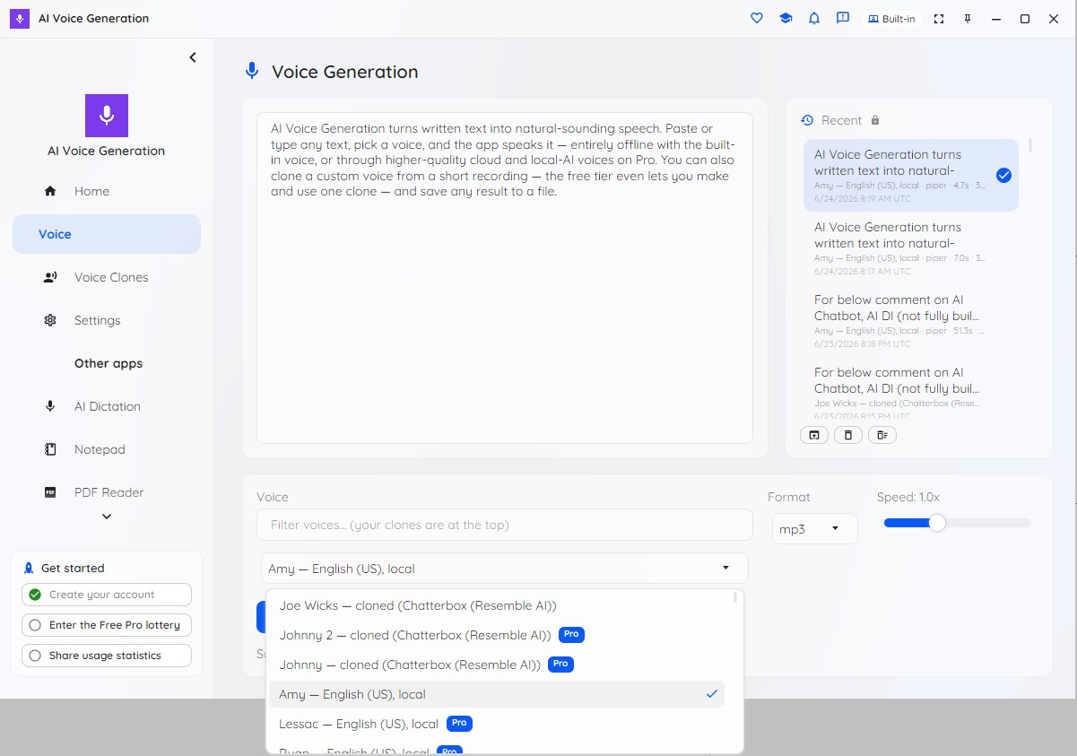Image resolution: width=1077 pixels, height=756 pixels.
Task: Click the lock icon next to Recent
Action: click(875, 120)
